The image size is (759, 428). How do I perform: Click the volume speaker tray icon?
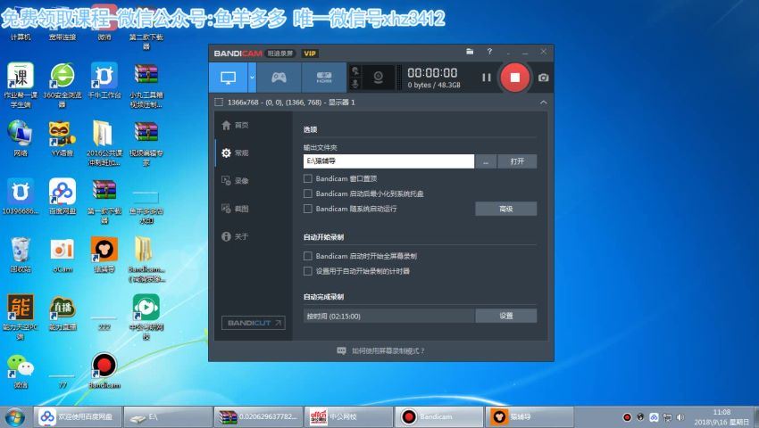pos(680,417)
